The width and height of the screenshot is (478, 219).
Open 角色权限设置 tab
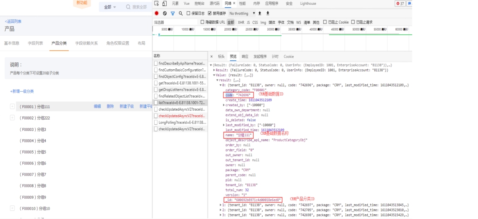(118, 43)
